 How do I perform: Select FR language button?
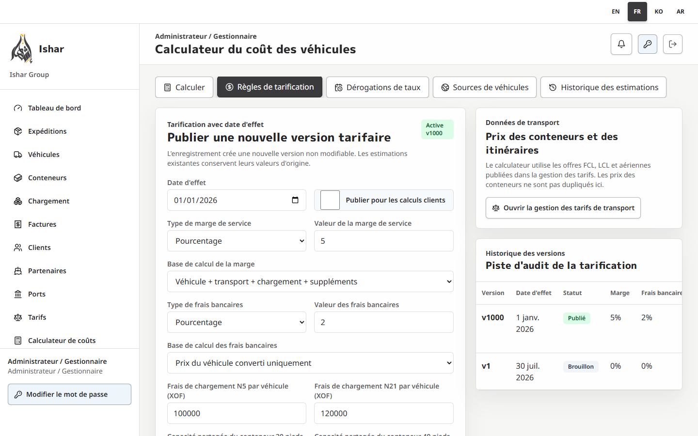pos(637,12)
